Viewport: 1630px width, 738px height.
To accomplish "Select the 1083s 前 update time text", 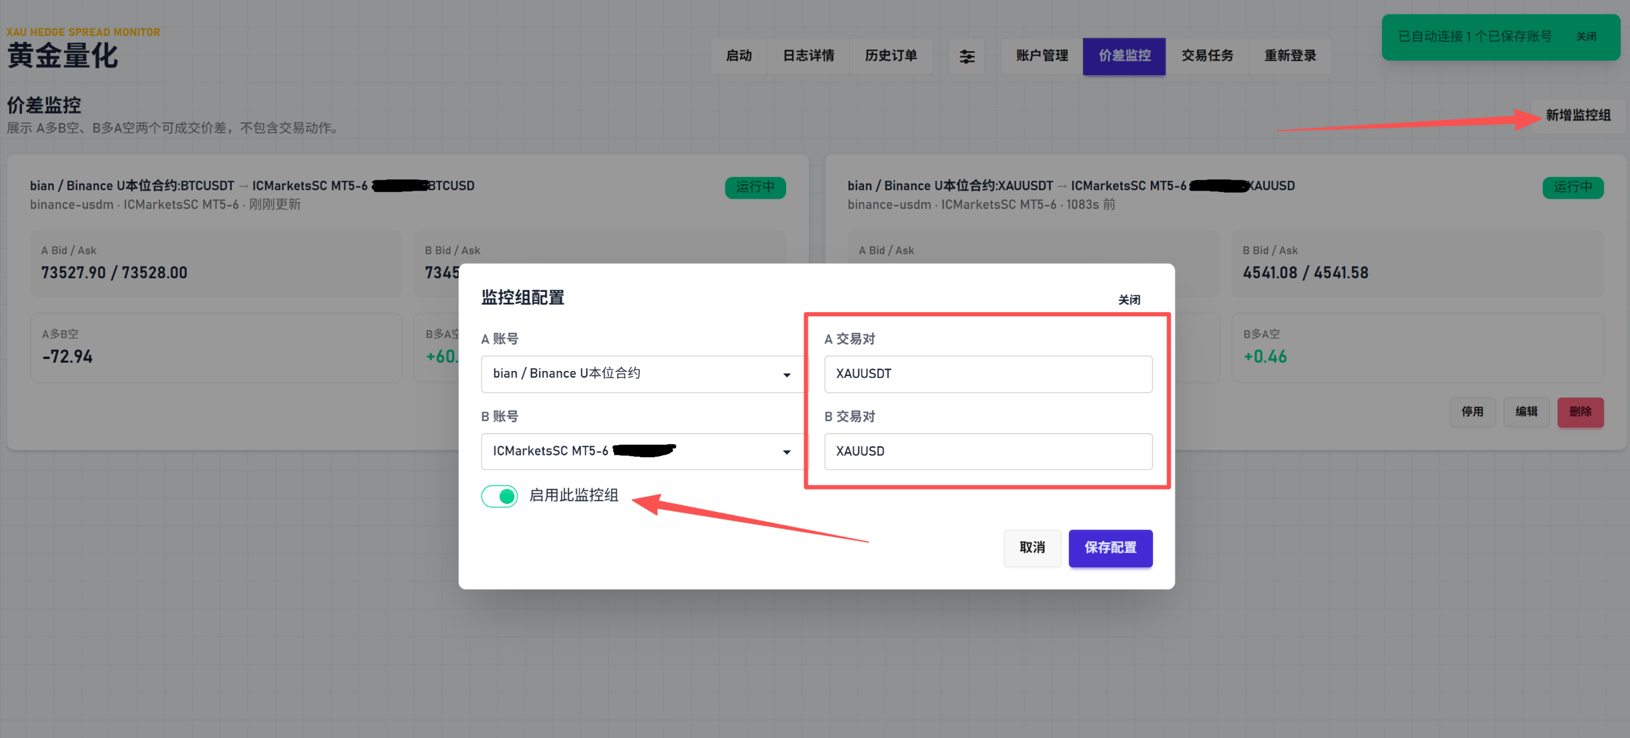I will pyautogui.click(x=1090, y=205).
